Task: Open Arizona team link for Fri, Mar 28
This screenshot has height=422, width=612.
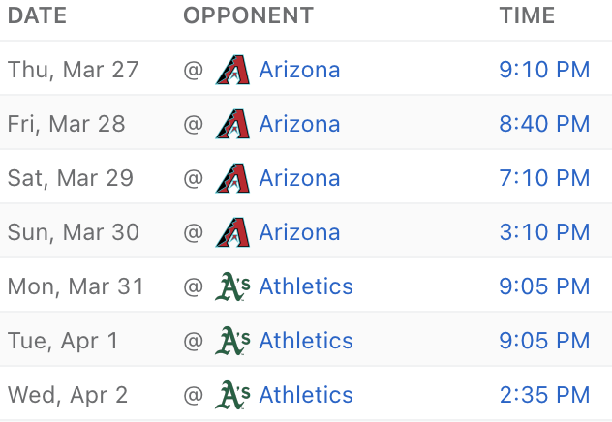Action: 299,124
